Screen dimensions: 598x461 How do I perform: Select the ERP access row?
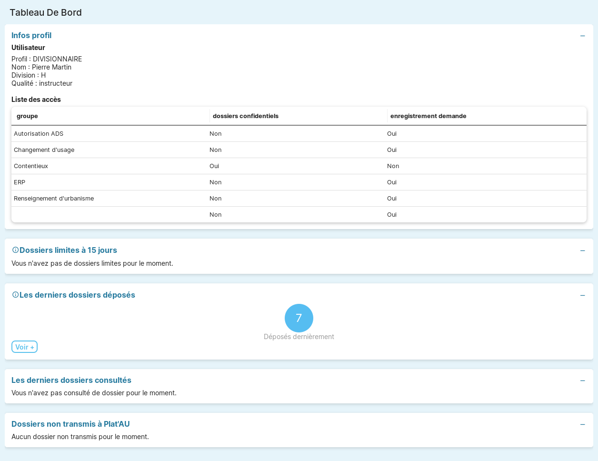[x=20, y=182]
